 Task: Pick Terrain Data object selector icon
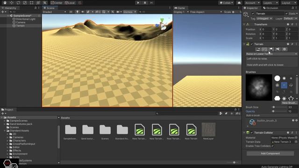[x=296, y=142]
